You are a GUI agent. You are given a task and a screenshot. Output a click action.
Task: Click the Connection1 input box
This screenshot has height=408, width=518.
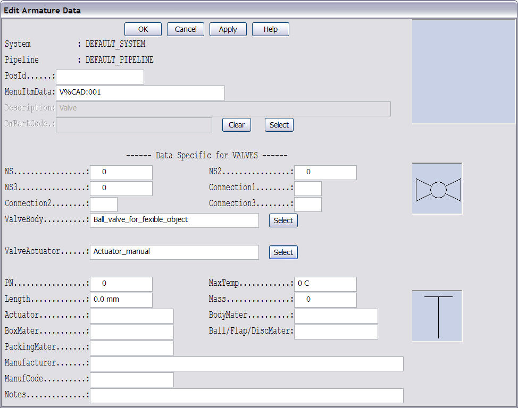(308, 189)
